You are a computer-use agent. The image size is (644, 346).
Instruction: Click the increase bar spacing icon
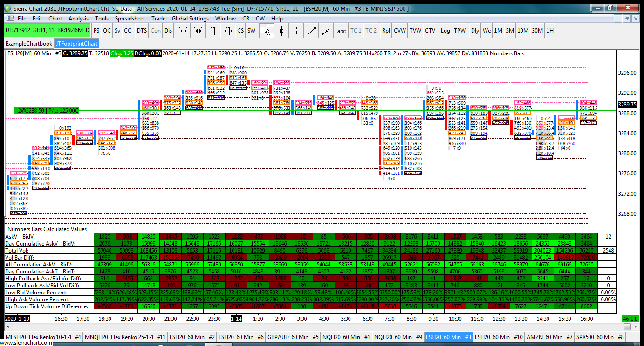tap(184, 31)
